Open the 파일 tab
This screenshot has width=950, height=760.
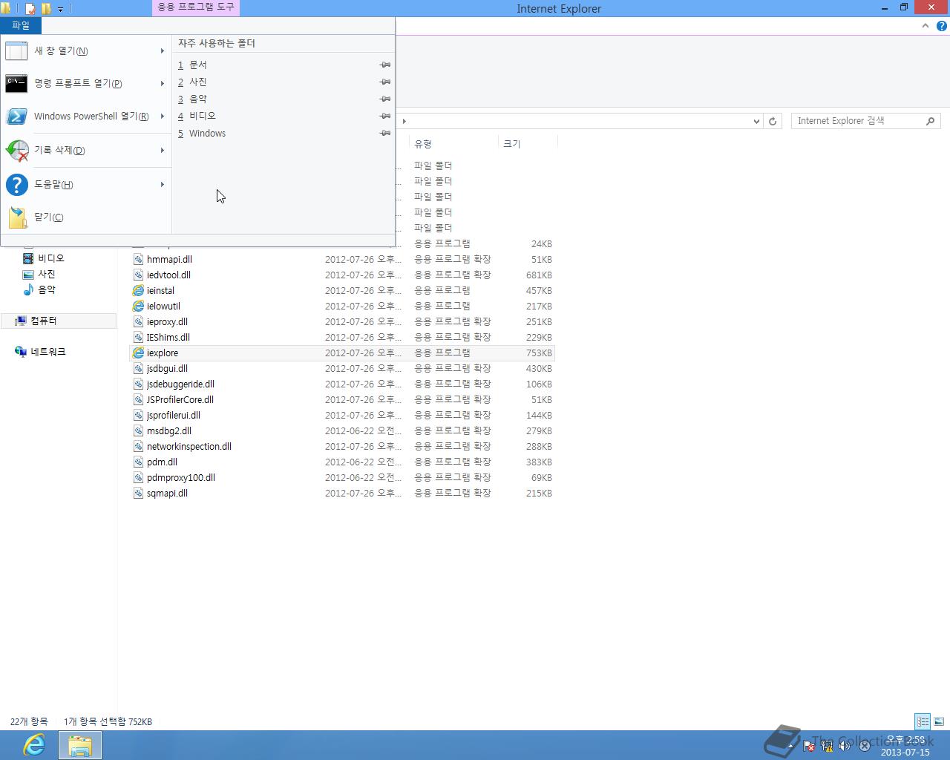pos(21,25)
